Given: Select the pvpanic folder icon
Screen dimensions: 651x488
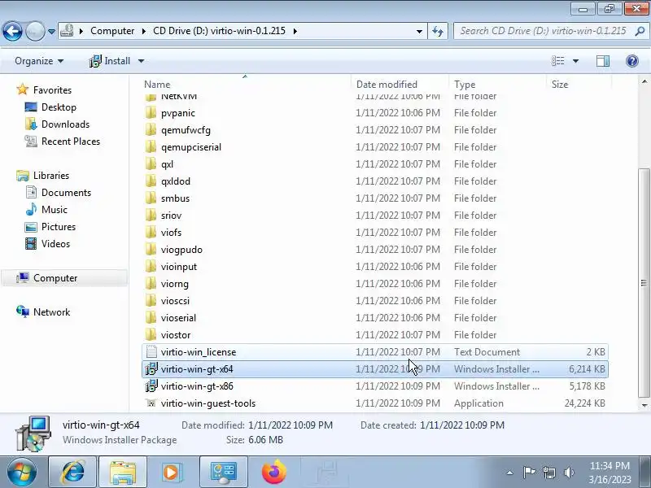Looking at the screenshot, I should [151, 113].
